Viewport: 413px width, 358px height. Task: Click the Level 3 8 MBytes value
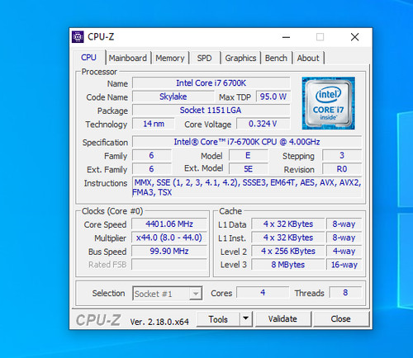pos(288,265)
